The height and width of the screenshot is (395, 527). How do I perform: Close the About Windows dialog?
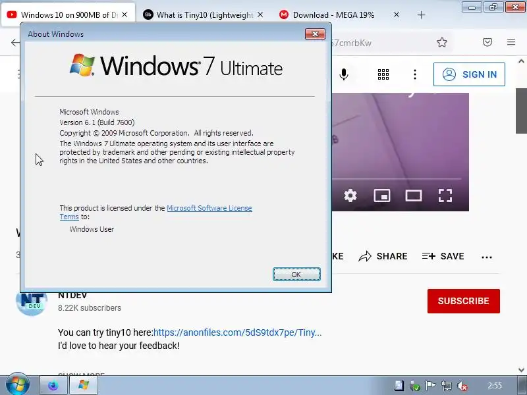pos(315,34)
